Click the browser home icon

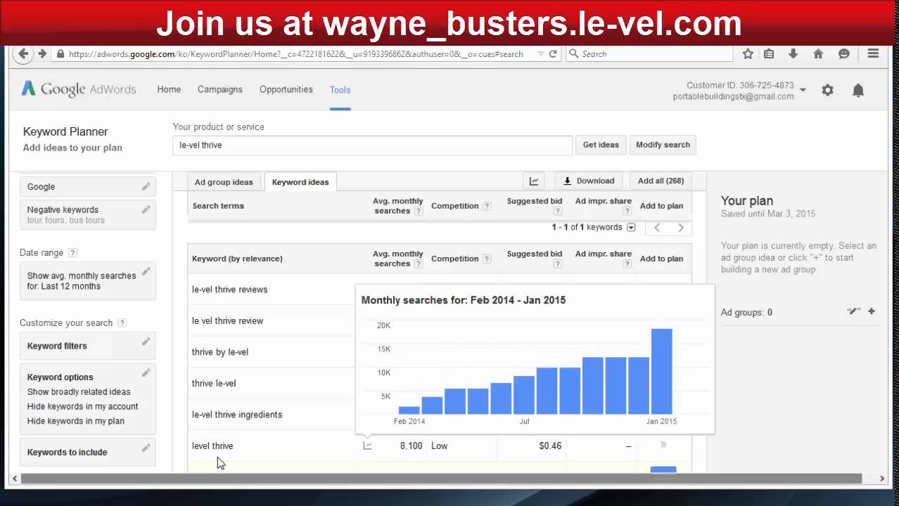[818, 54]
